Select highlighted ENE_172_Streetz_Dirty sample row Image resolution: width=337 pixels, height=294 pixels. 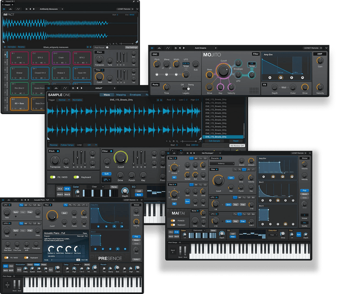click(223, 137)
